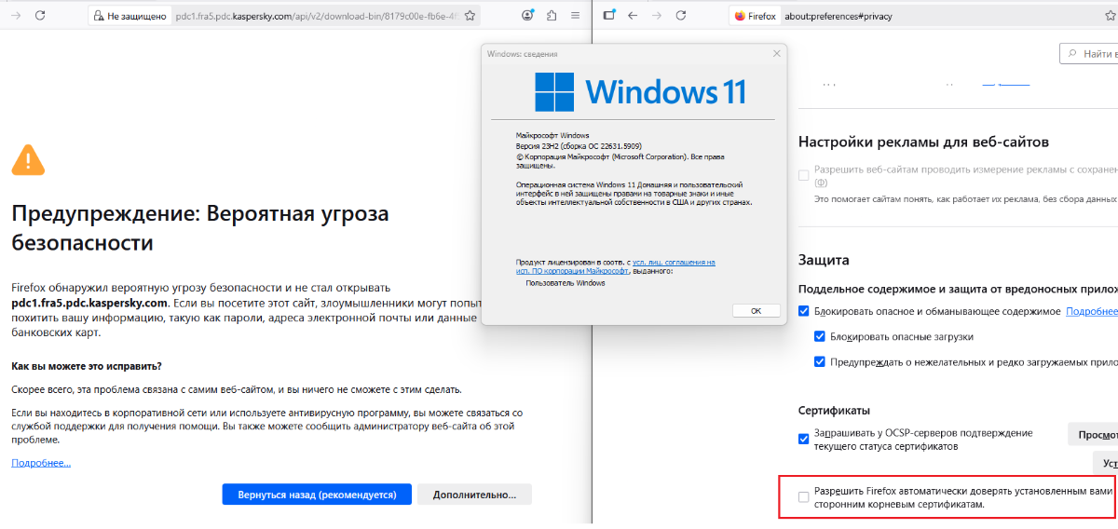Image resolution: width=1118 pixels, height=529 pixels.
Task: Open 'Подробнее' link next to blocking dangerous content
Action: (1092, 311)
